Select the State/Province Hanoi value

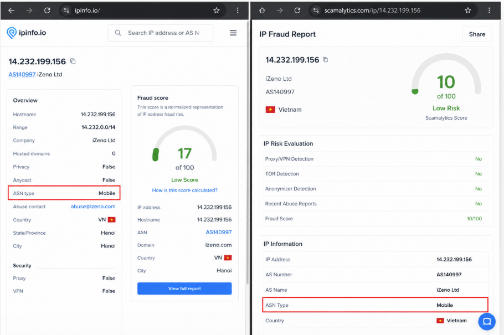click(x=109, y=233)
